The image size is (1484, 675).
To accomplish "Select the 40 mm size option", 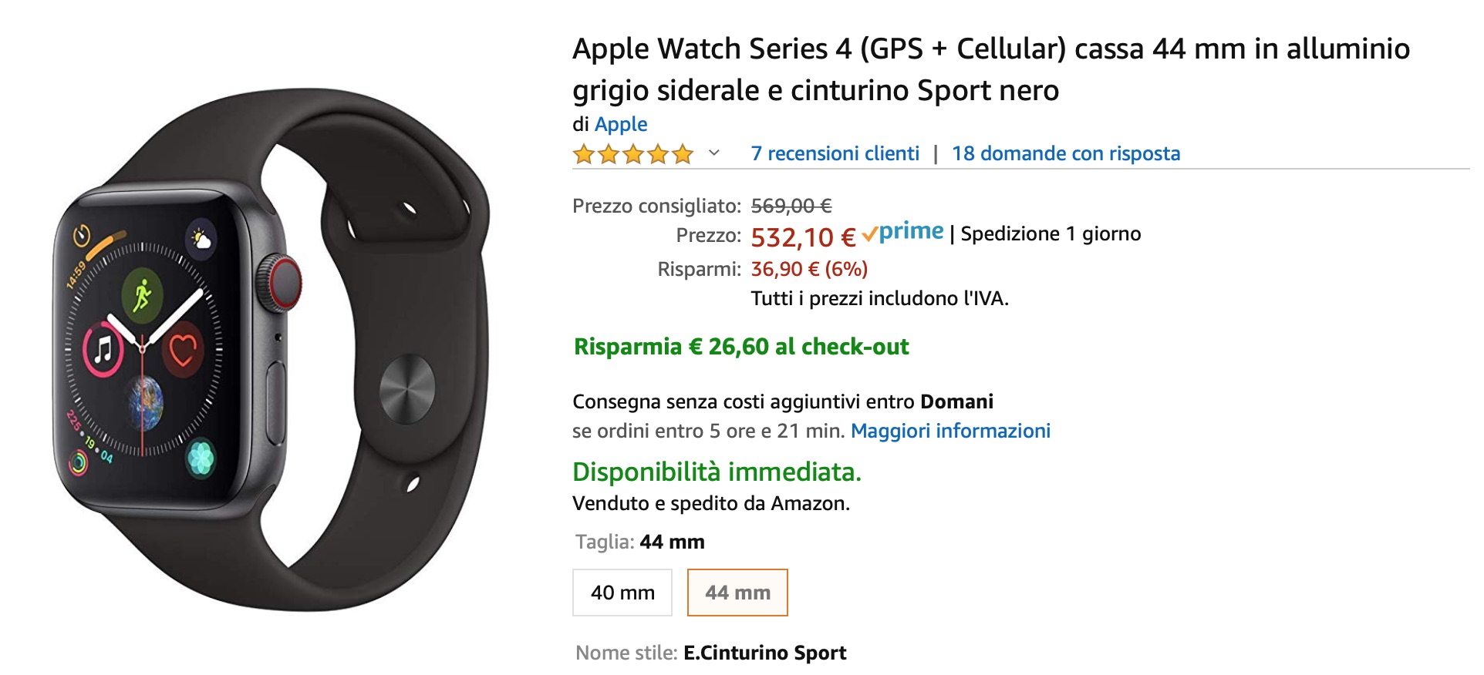I will pos(622,593).
